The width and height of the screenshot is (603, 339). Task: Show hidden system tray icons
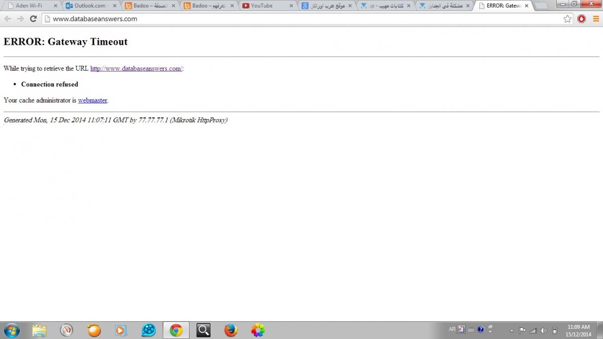512,330
